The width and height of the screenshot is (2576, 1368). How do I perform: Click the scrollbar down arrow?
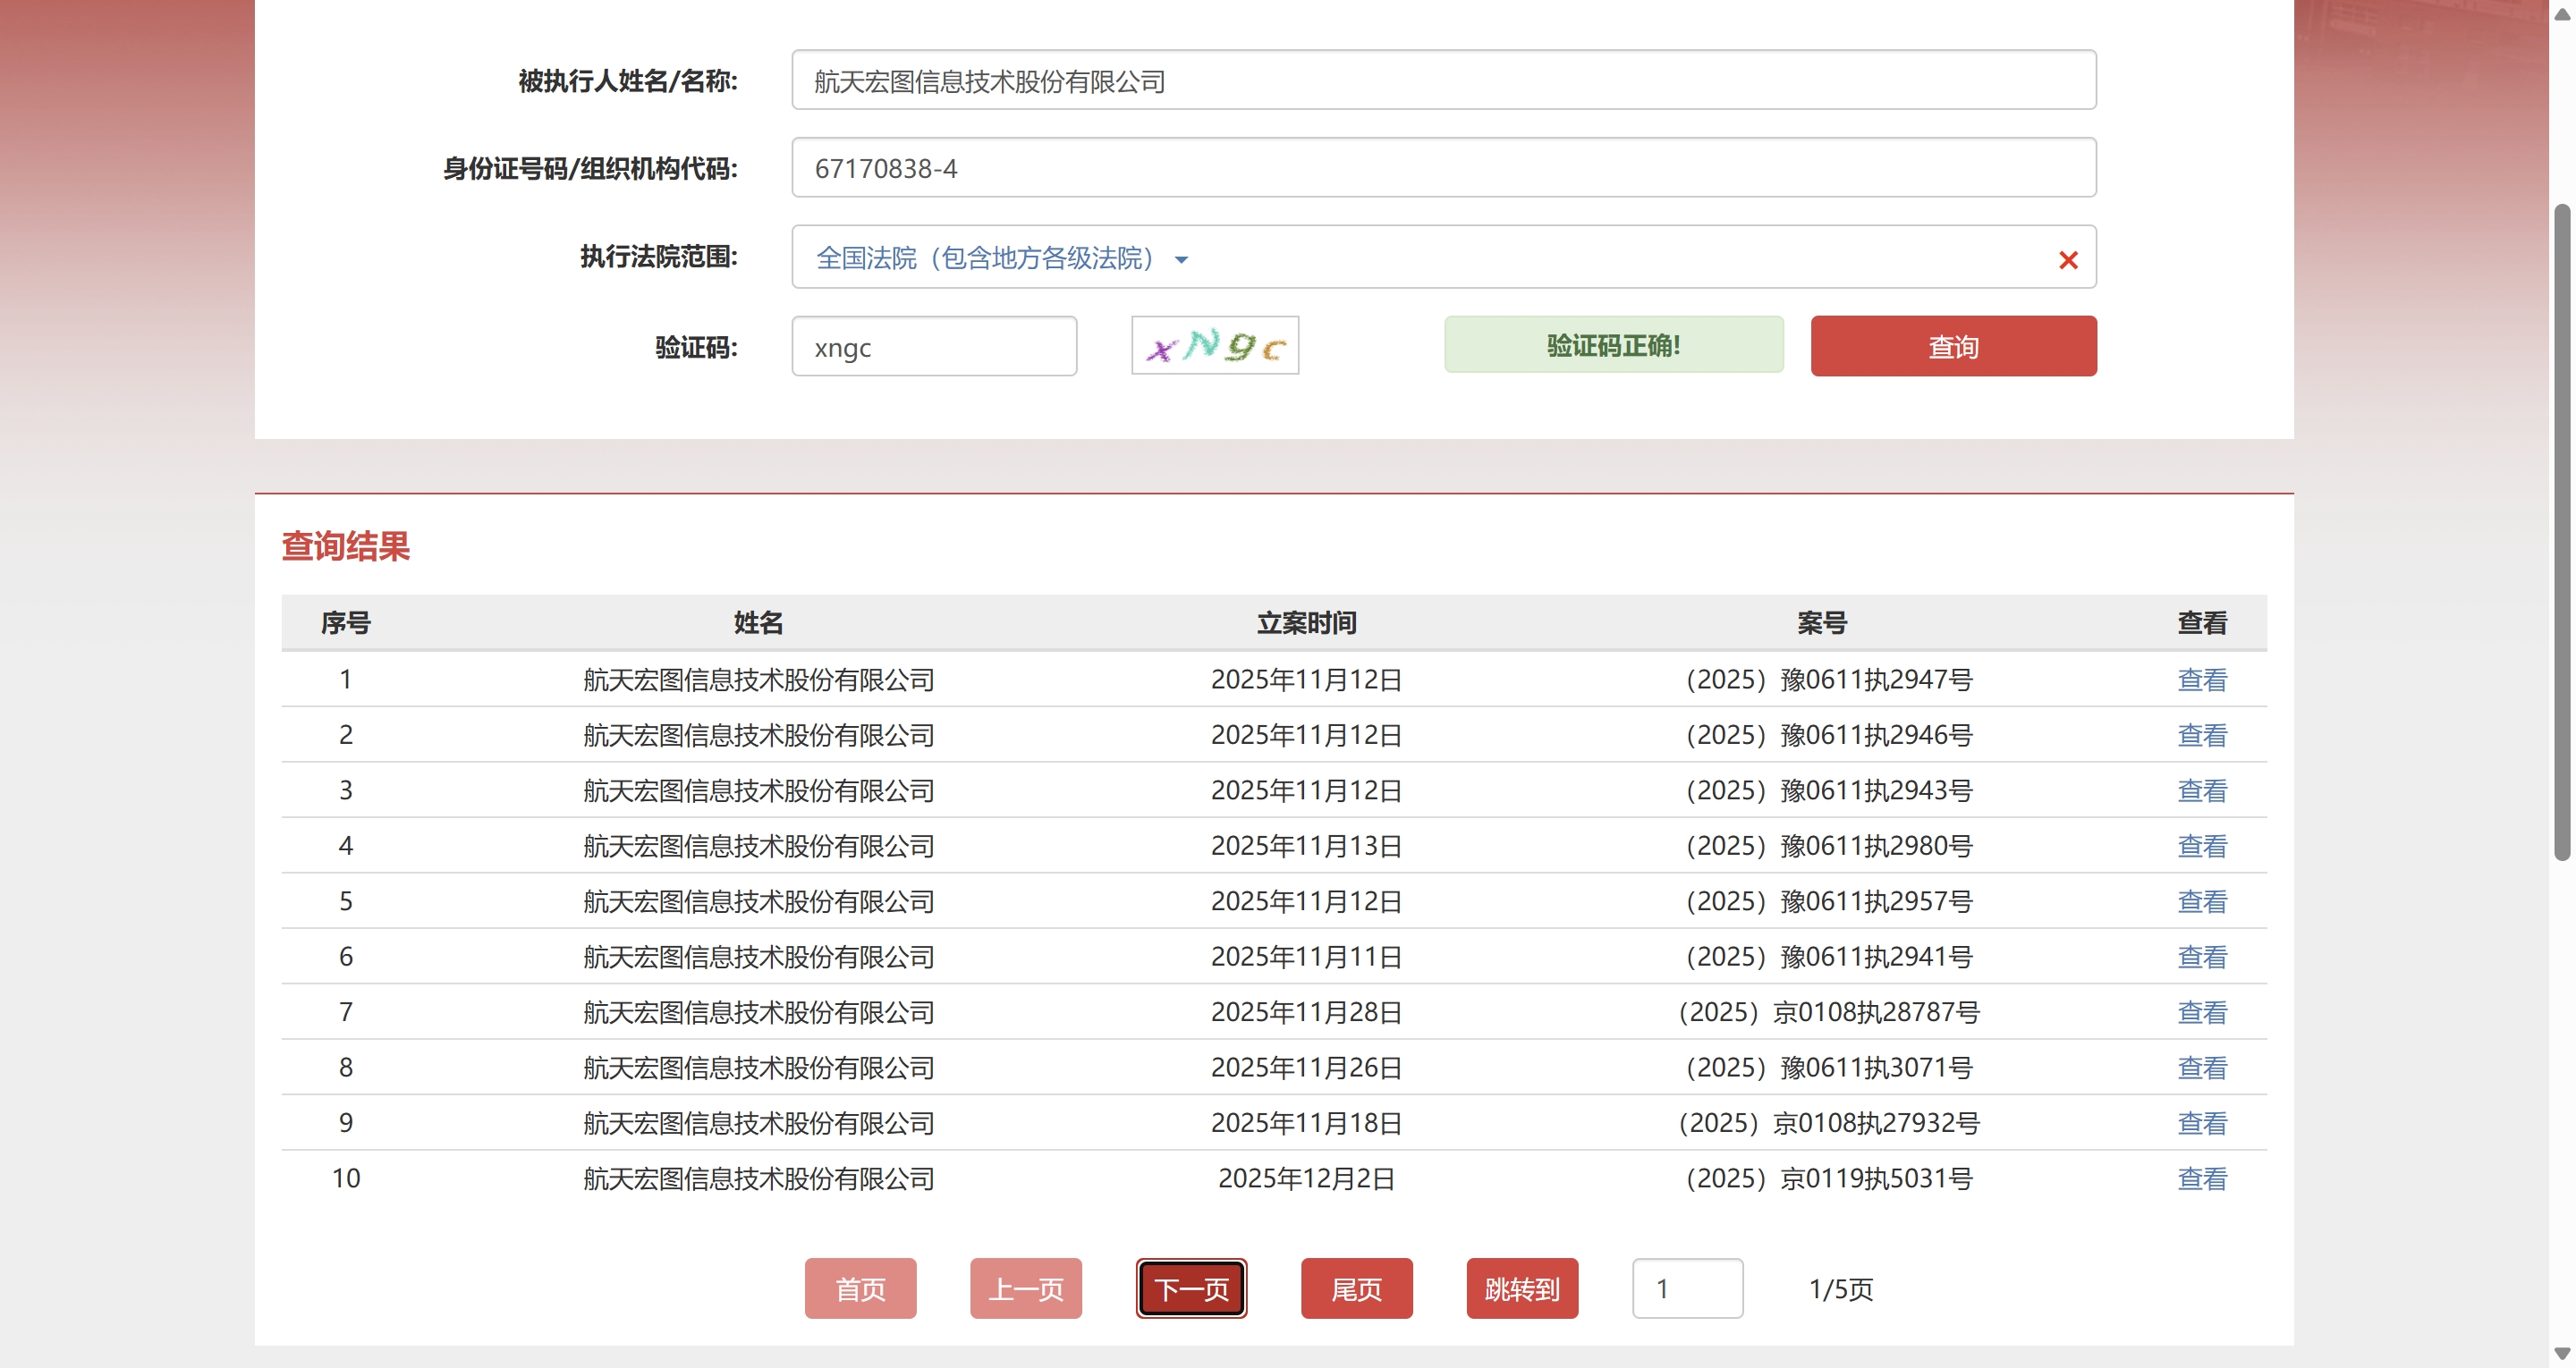pos(2561,1354)
